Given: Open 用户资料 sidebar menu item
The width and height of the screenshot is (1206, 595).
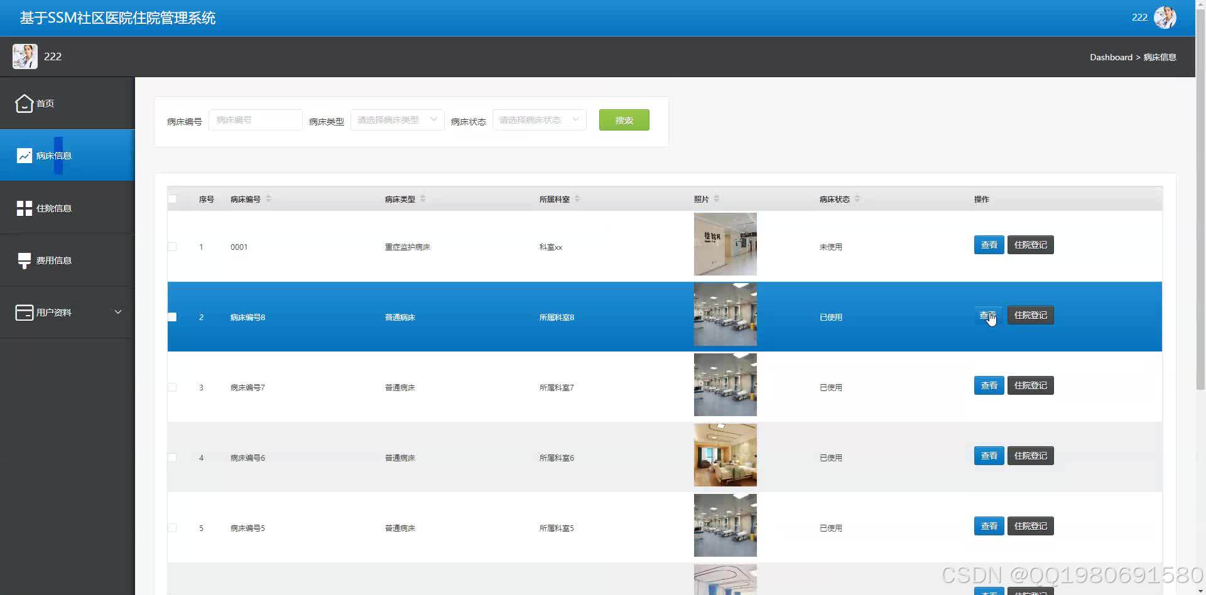Looking at the screenshot, I should tap(67, 313).
